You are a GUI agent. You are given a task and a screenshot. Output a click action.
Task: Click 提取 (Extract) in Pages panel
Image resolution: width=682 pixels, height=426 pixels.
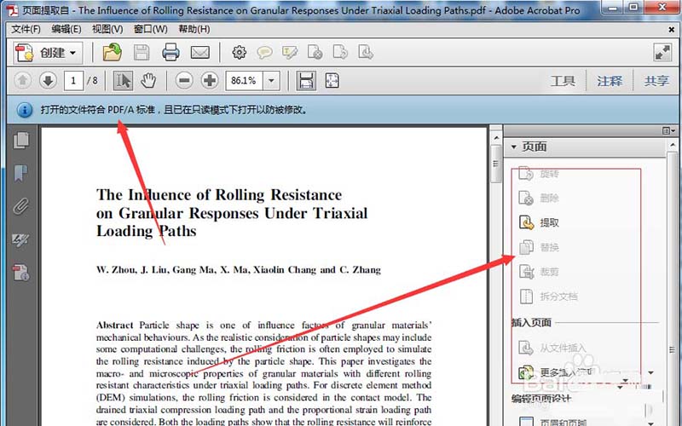click(x=549, y=222)
